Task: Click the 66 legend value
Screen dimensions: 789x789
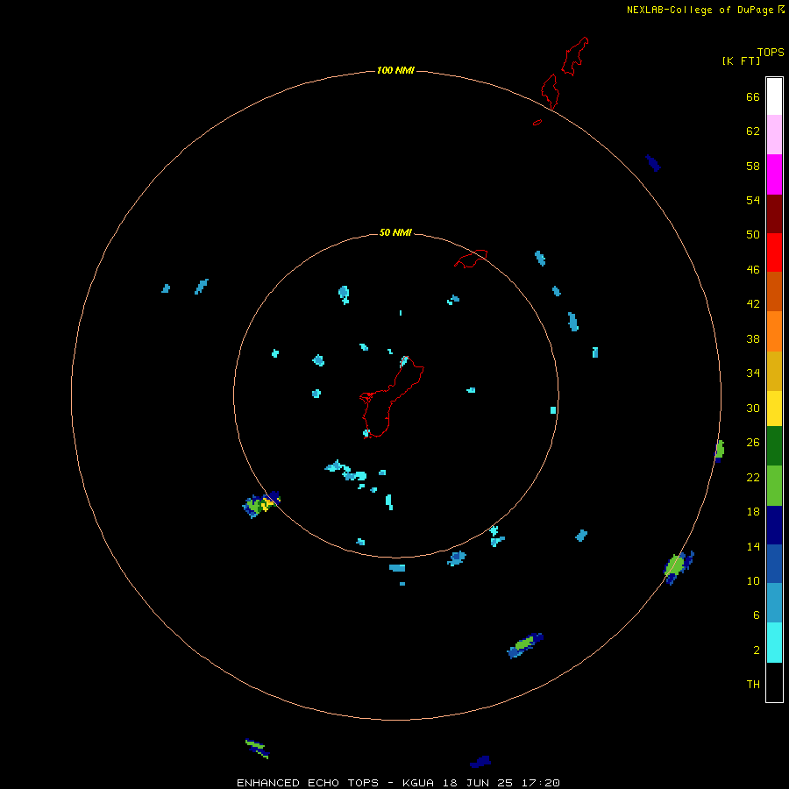Action: 753,97
